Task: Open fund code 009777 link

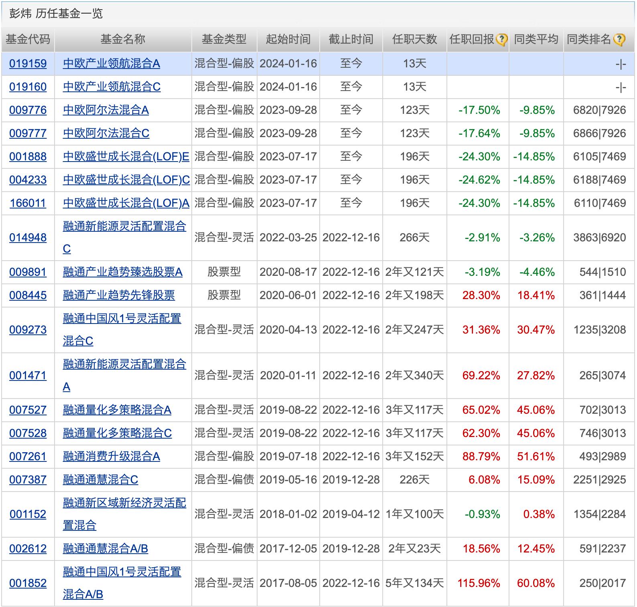Action: click(28, 134)
